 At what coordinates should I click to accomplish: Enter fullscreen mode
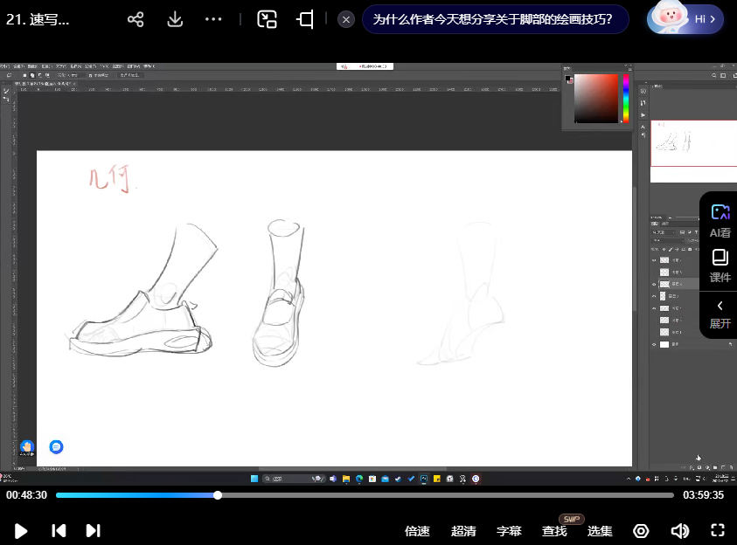718,530
